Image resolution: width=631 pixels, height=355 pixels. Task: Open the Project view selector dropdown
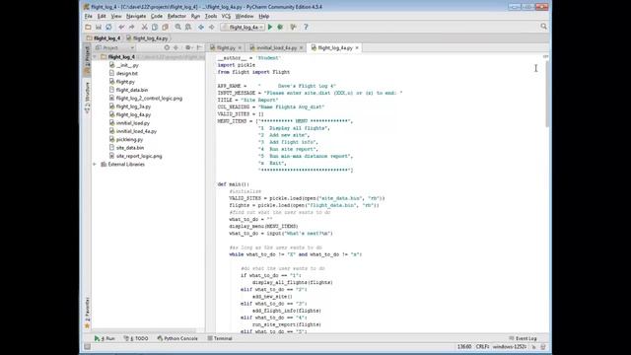click(114, 47)
